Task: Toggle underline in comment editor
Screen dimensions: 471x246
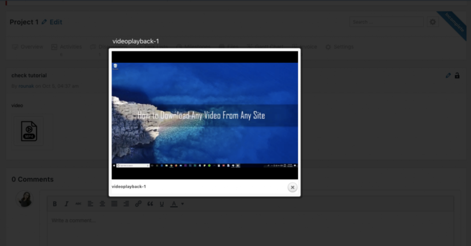Action: tap(161, 204)
